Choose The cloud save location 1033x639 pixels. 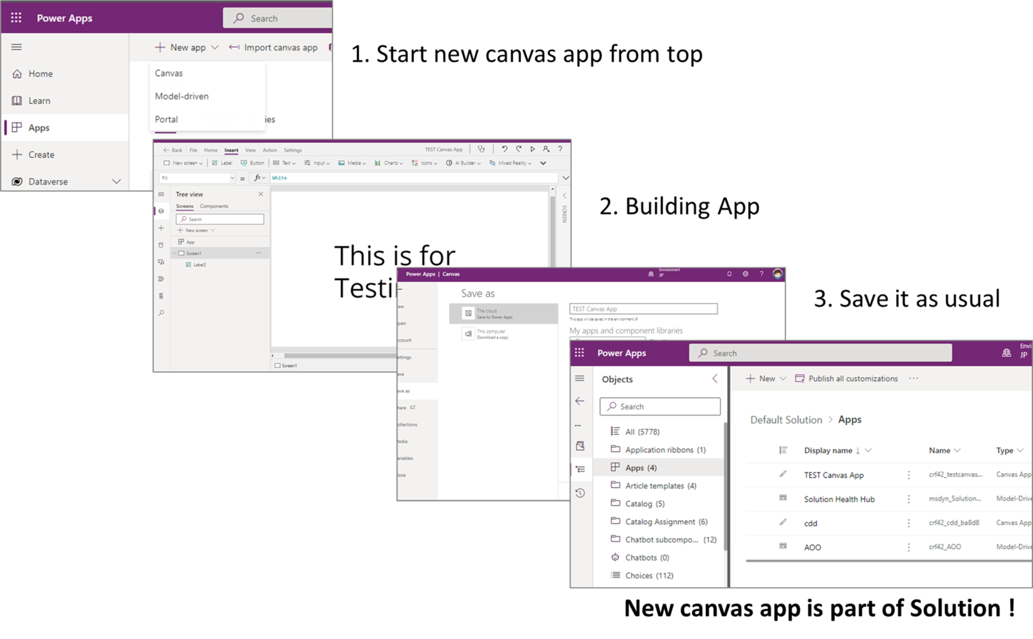pyautogui.click(x=504, y=314)
